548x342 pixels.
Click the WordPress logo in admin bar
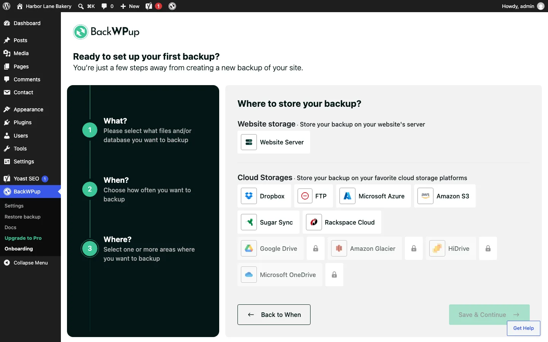point(6,6)
